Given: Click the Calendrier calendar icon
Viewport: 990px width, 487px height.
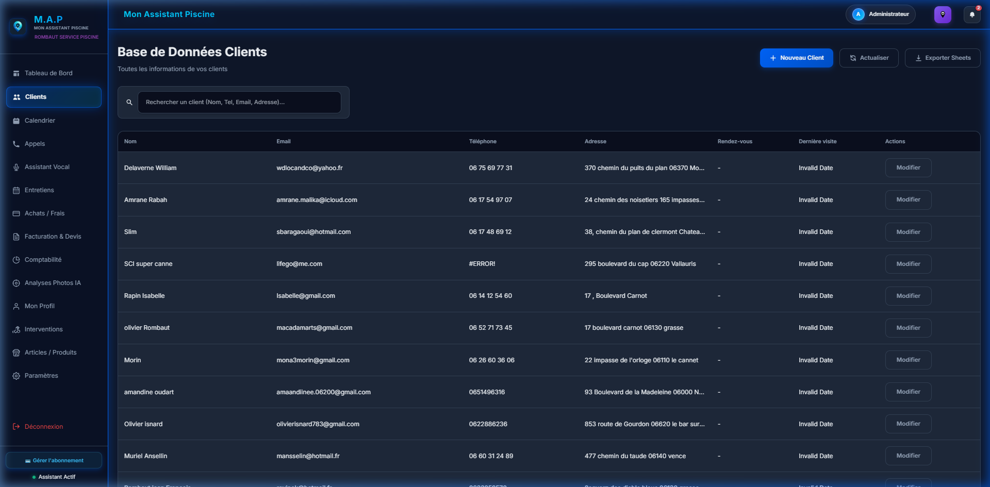Looking at the screenshot, I should tap(16, 121).
